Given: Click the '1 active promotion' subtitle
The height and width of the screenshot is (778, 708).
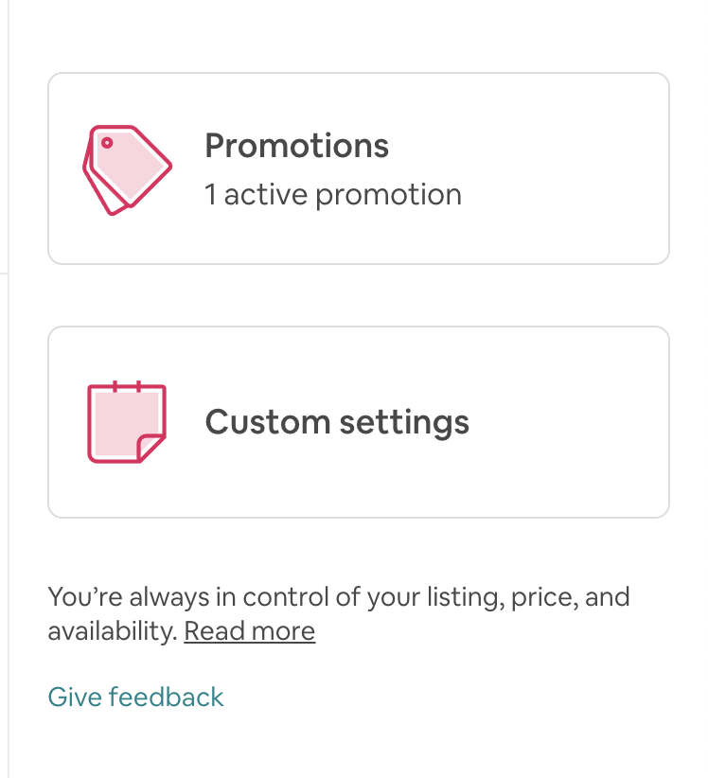Looking at the screenshot, I should point(333,195).
